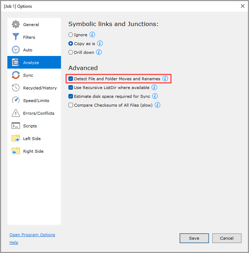249x253 pixels.
Task: Click the General gear icon in sidebar
Action: [16, 25]
